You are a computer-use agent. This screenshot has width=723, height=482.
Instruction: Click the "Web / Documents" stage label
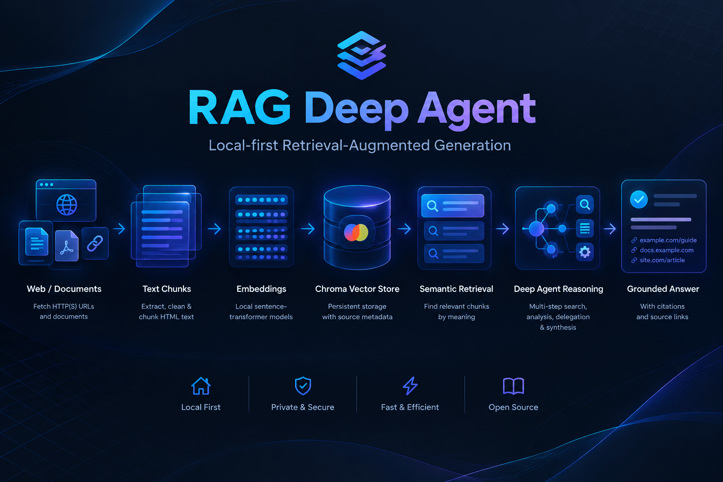(x=64, y=289)
